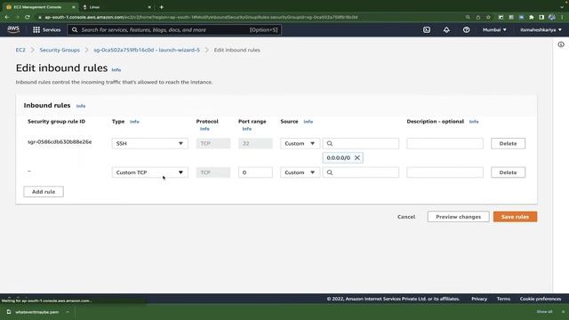
Task: Click Preview changes button
Action: pyautogui.click(x=459, y=217)
